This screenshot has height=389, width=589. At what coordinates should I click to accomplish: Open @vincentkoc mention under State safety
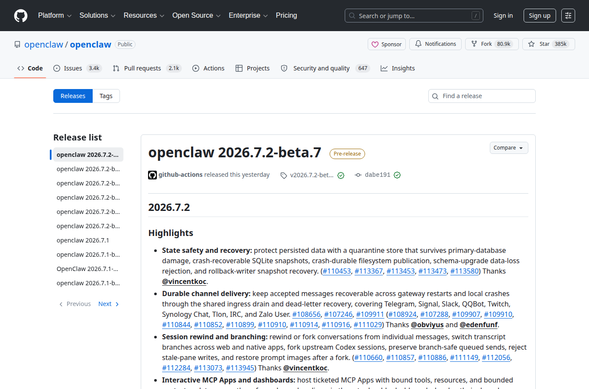[184, 281]
